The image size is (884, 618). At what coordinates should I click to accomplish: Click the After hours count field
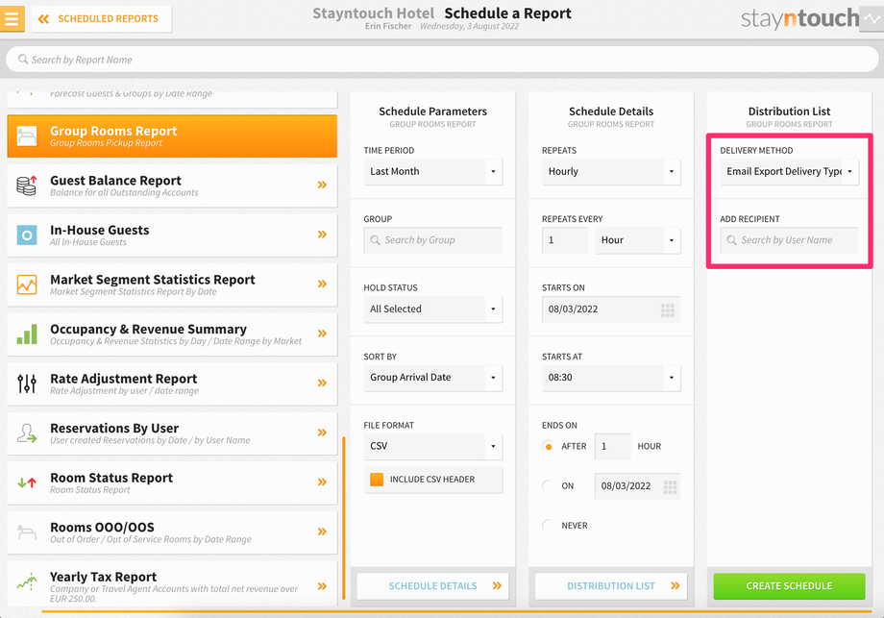point(612,447)
